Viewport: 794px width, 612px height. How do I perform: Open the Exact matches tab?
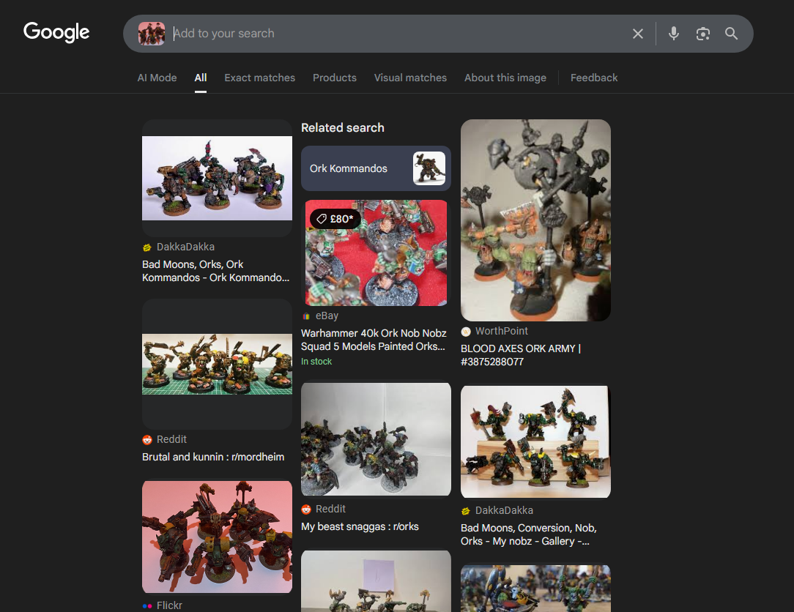coord(260,78)
